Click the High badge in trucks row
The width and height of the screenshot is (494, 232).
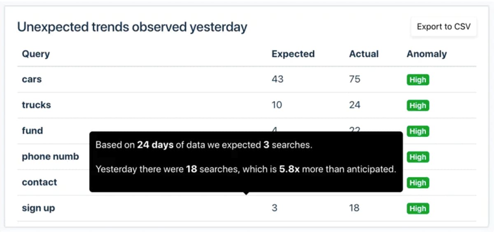(x=418, y=106)
